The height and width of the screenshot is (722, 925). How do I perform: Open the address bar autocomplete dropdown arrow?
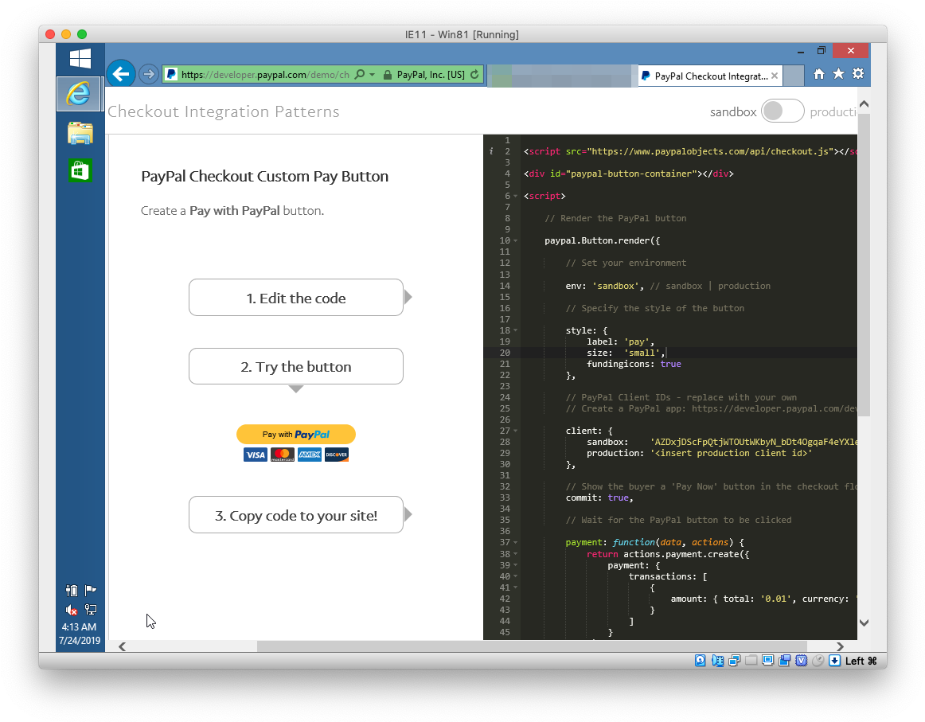373,74
